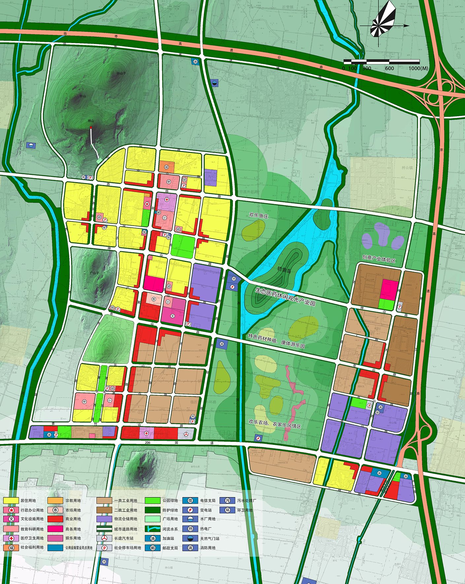Click the red 商业用地 legend swatch
The height and width of the screenshot is (584, 465).
(55, 519)
